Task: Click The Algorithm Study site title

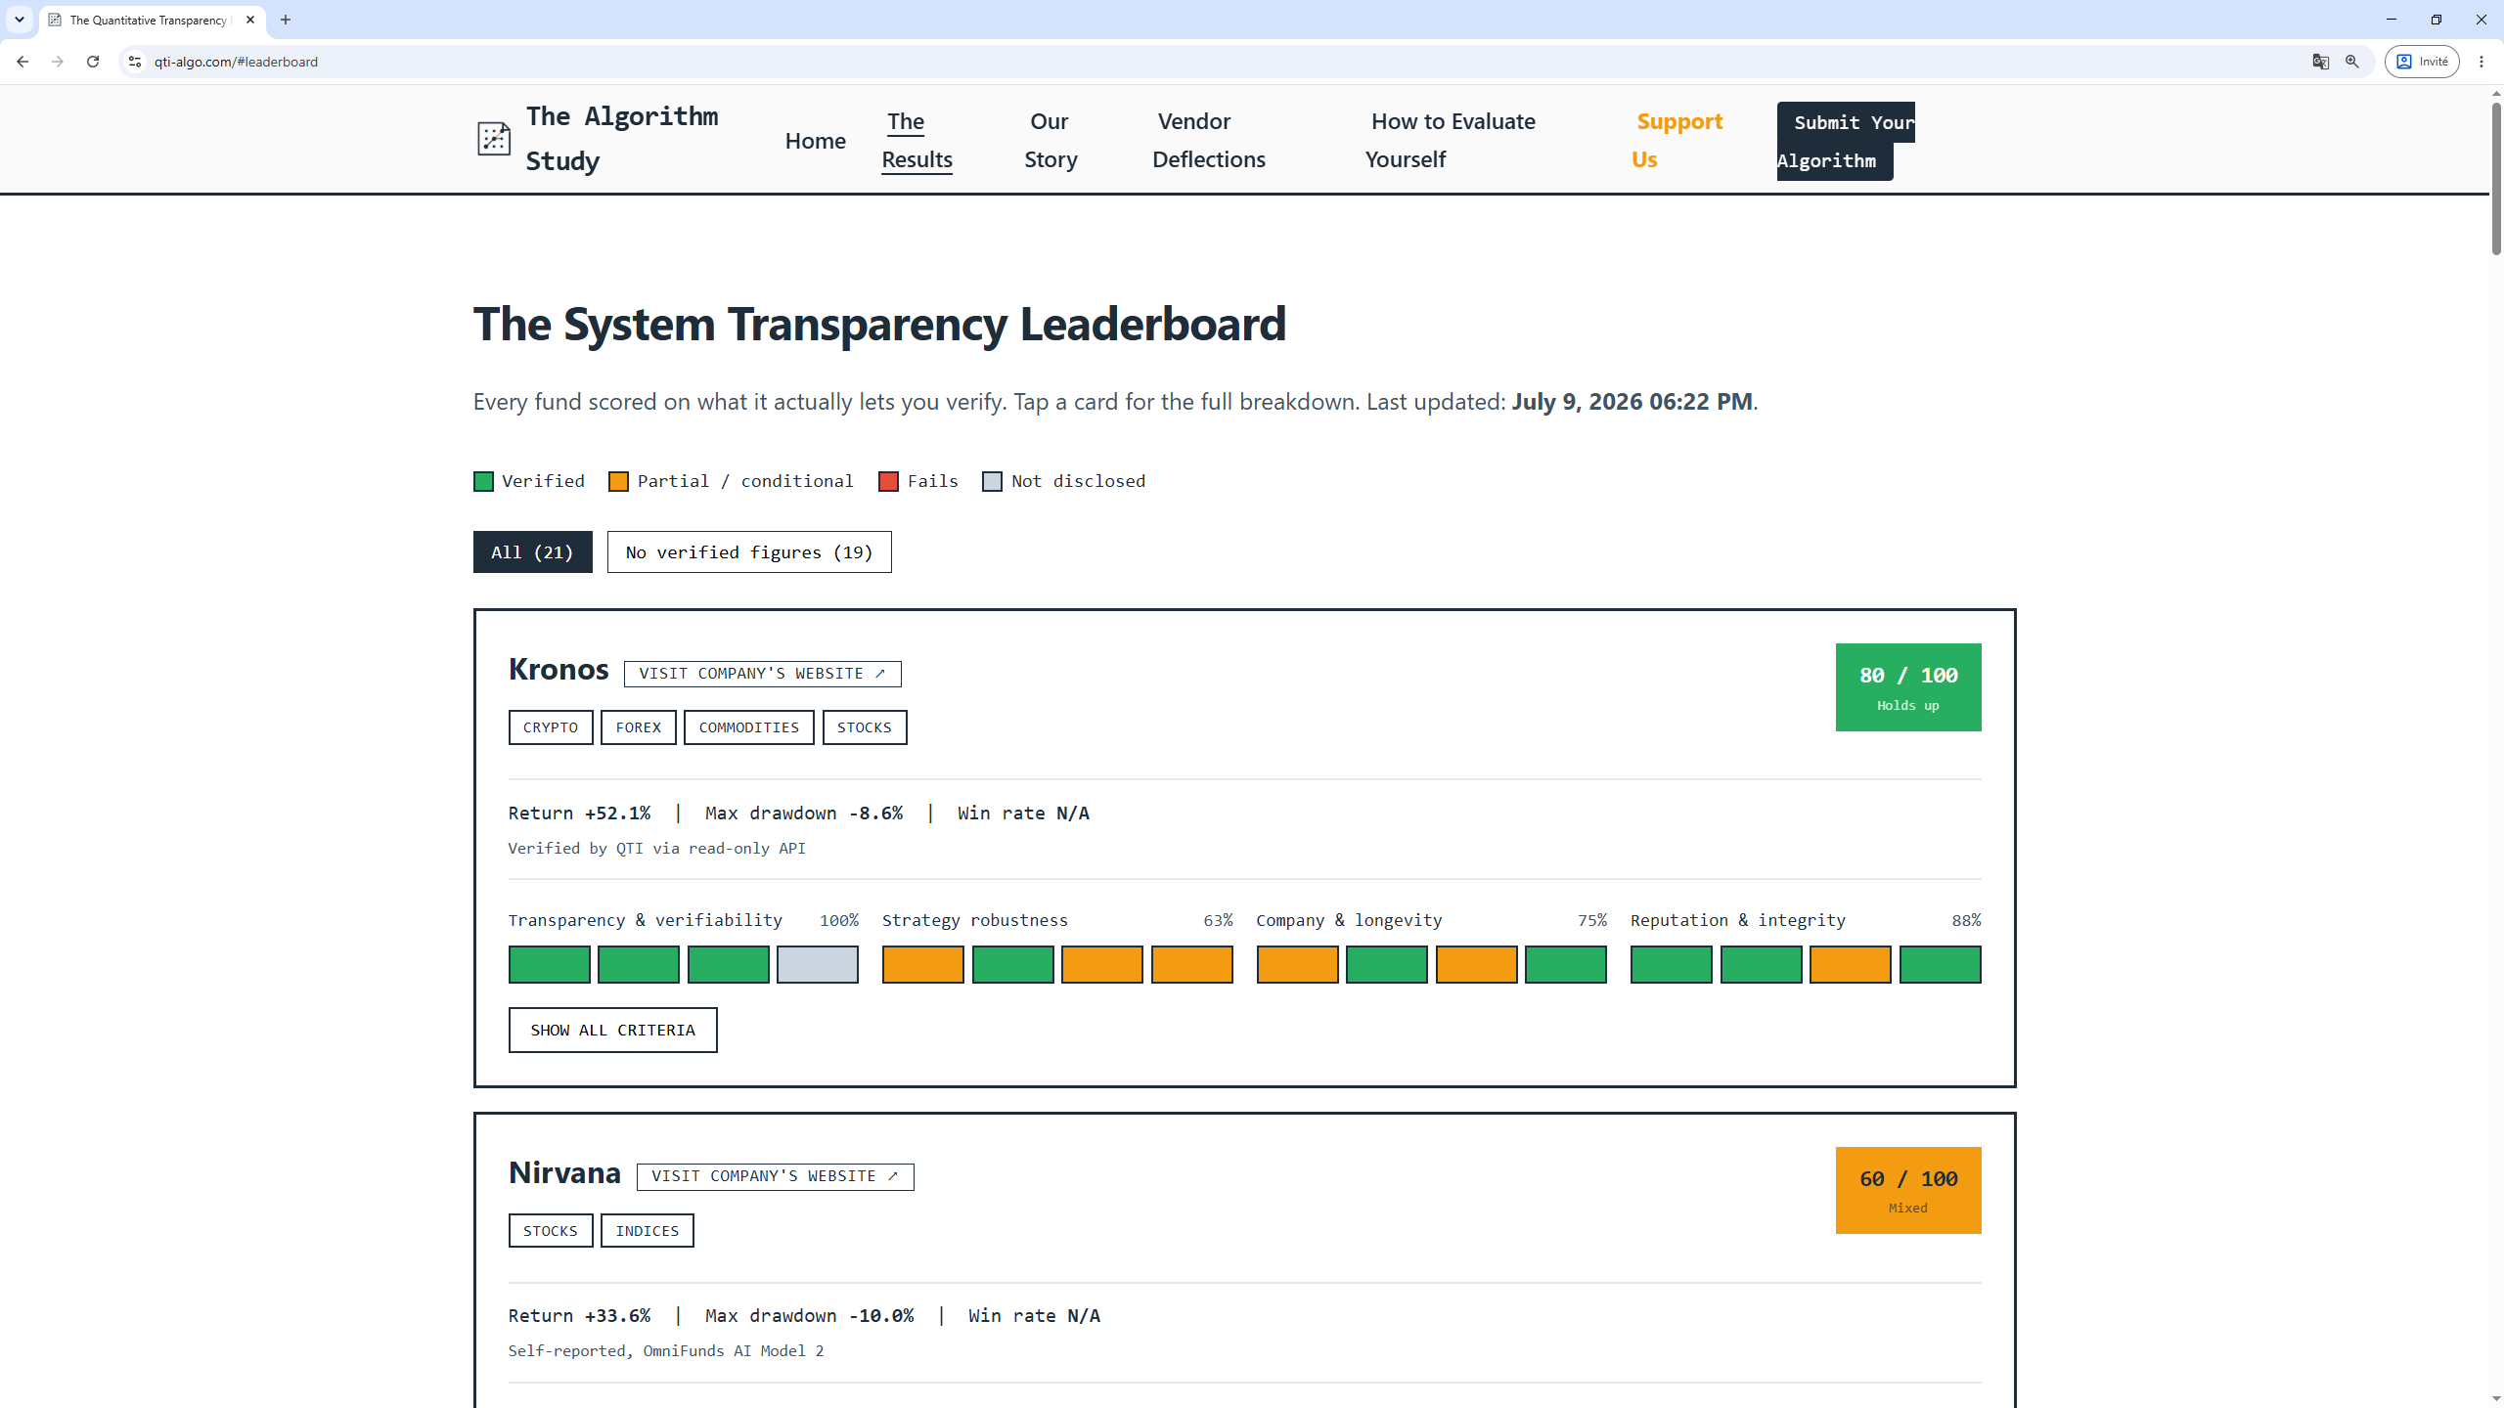Action: [622, 139]
